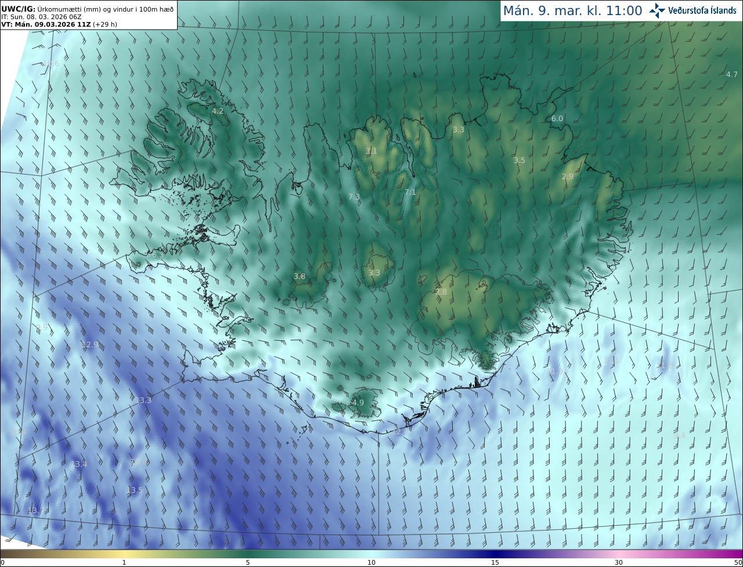The height and width of the screenshot is (567, 743).
Task: Click the 50 tick on the color scale
Action: (738, 562)
